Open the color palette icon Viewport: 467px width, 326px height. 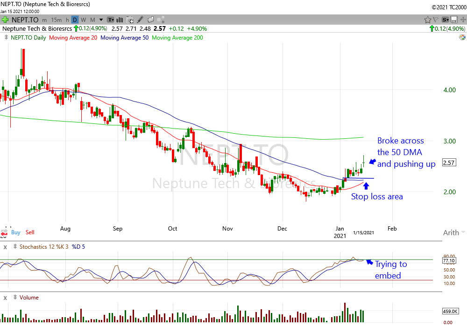point(462,37)
